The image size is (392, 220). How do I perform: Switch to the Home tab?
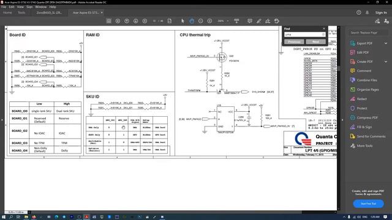coord(7,13)
